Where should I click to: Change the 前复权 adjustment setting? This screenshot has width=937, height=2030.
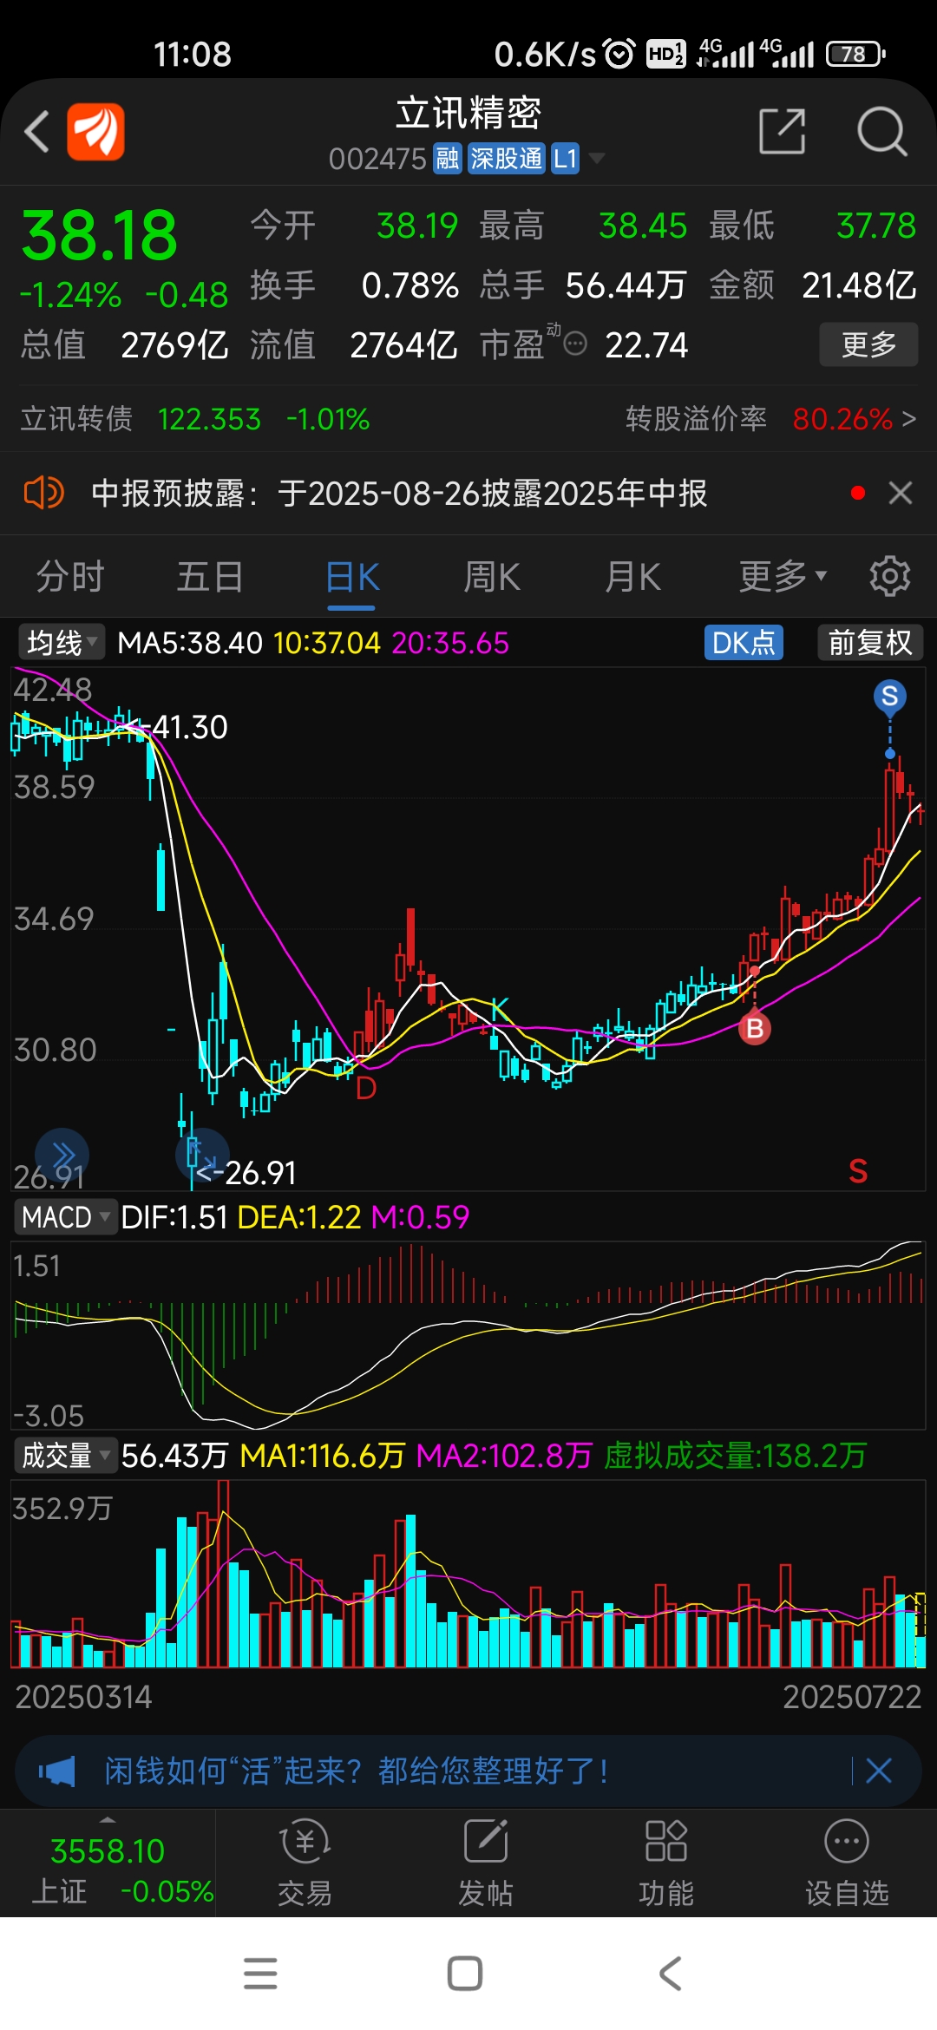pyautogui.click(x=870, y=643)
